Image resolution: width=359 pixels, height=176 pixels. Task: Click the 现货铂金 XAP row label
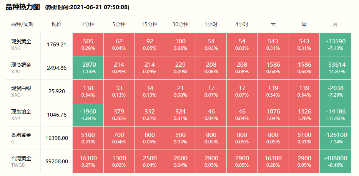(x=22, y=115)
